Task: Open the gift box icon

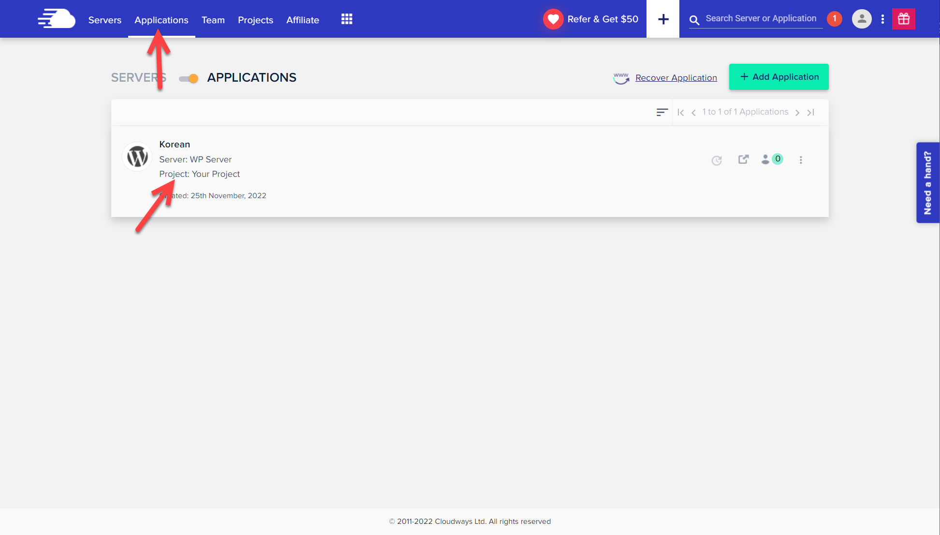Action: (x=903, y=19)
